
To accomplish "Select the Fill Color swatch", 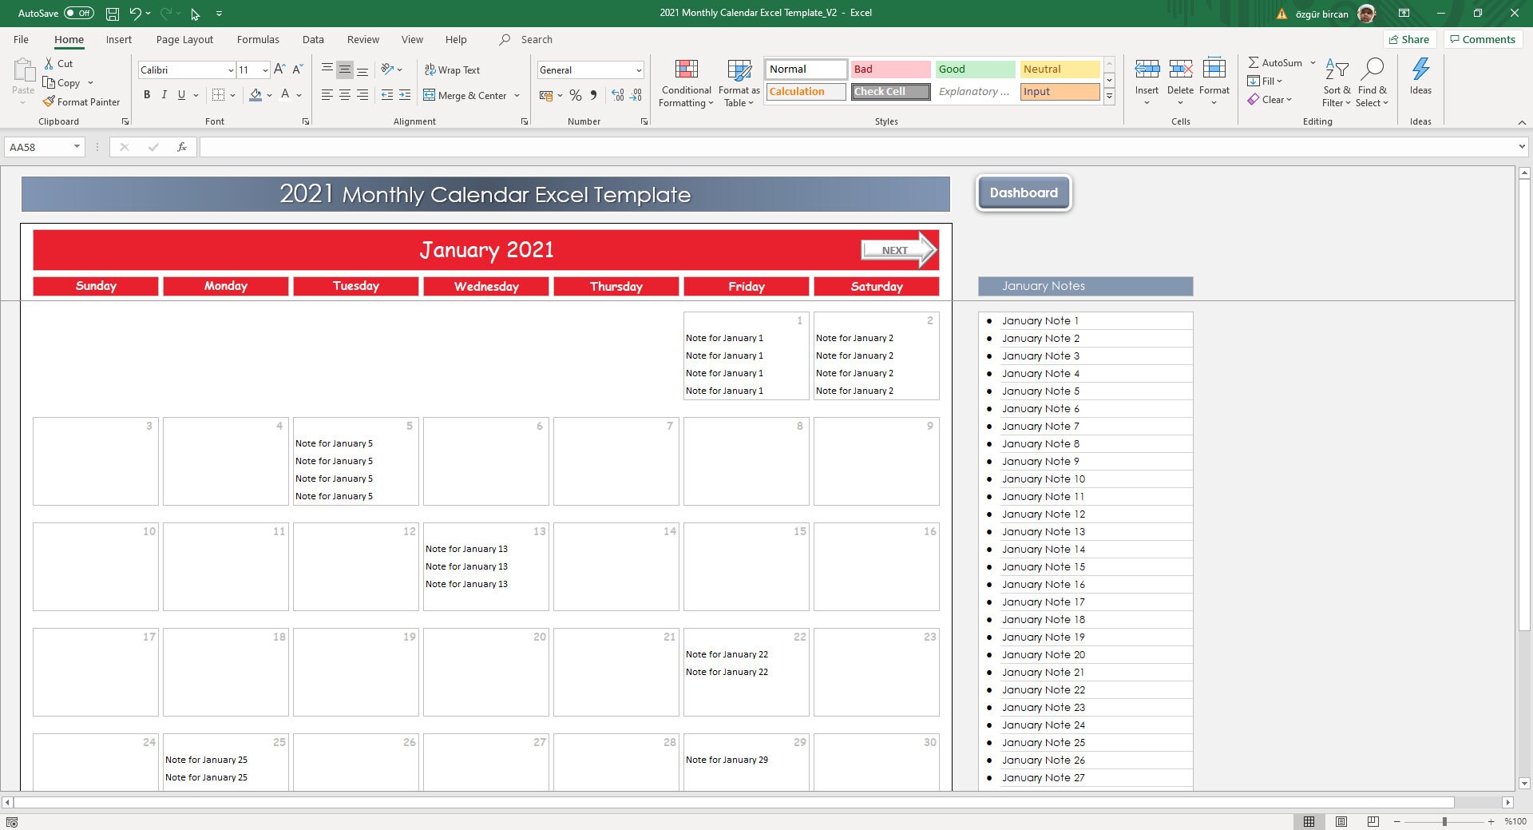I will point(255,95).
